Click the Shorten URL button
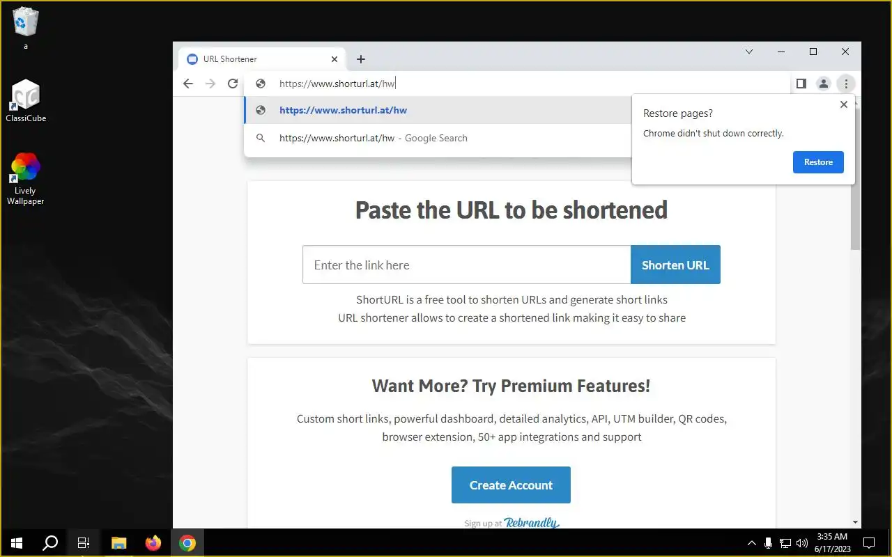This screenshot has height=557, width=892. click(x=675, y=265)
